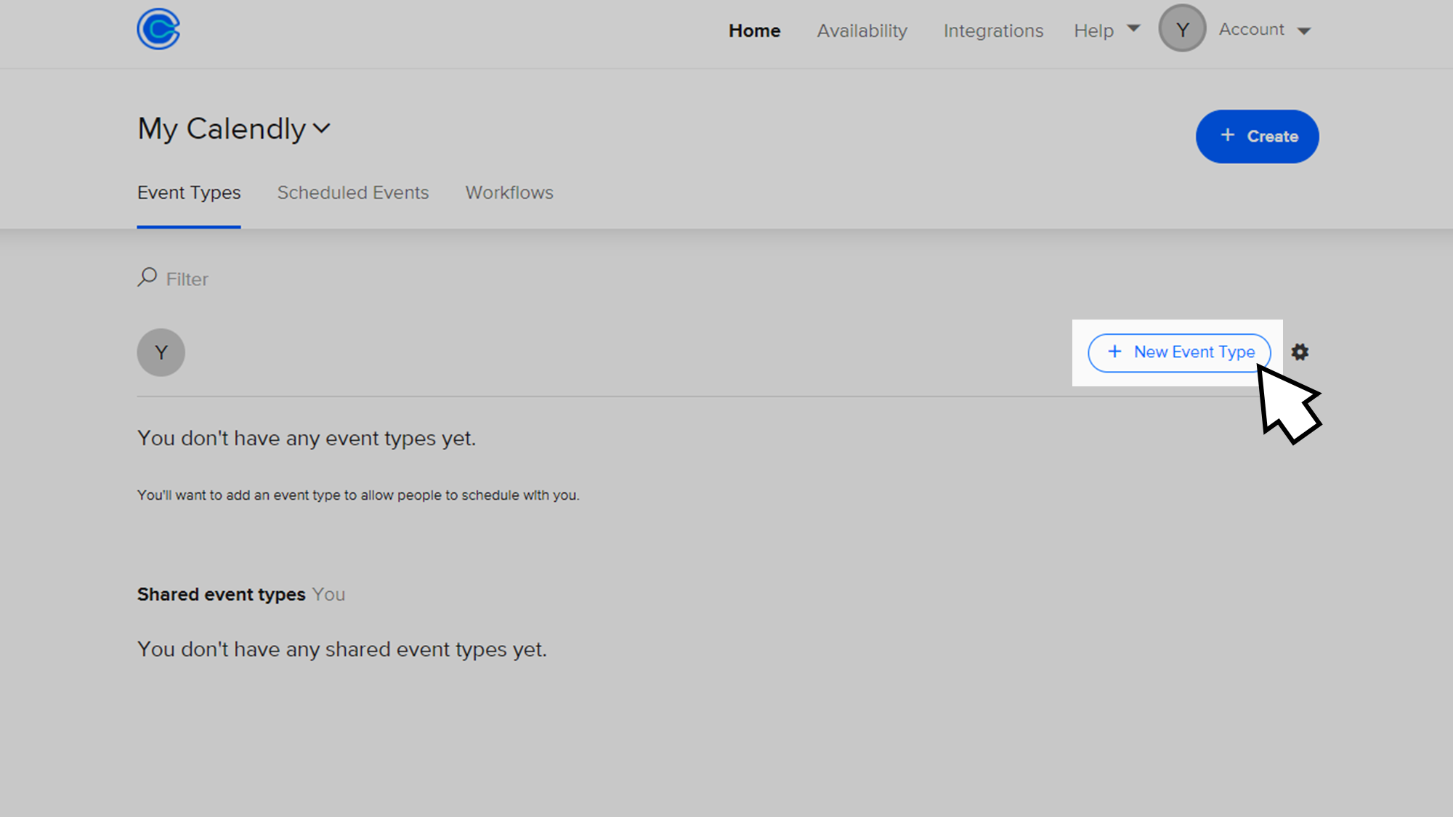Open the gear settings icon

pos(1300,352)
